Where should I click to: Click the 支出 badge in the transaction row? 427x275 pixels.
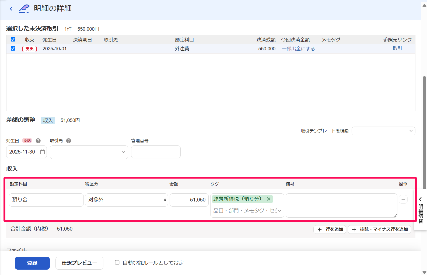pos(29,49)
